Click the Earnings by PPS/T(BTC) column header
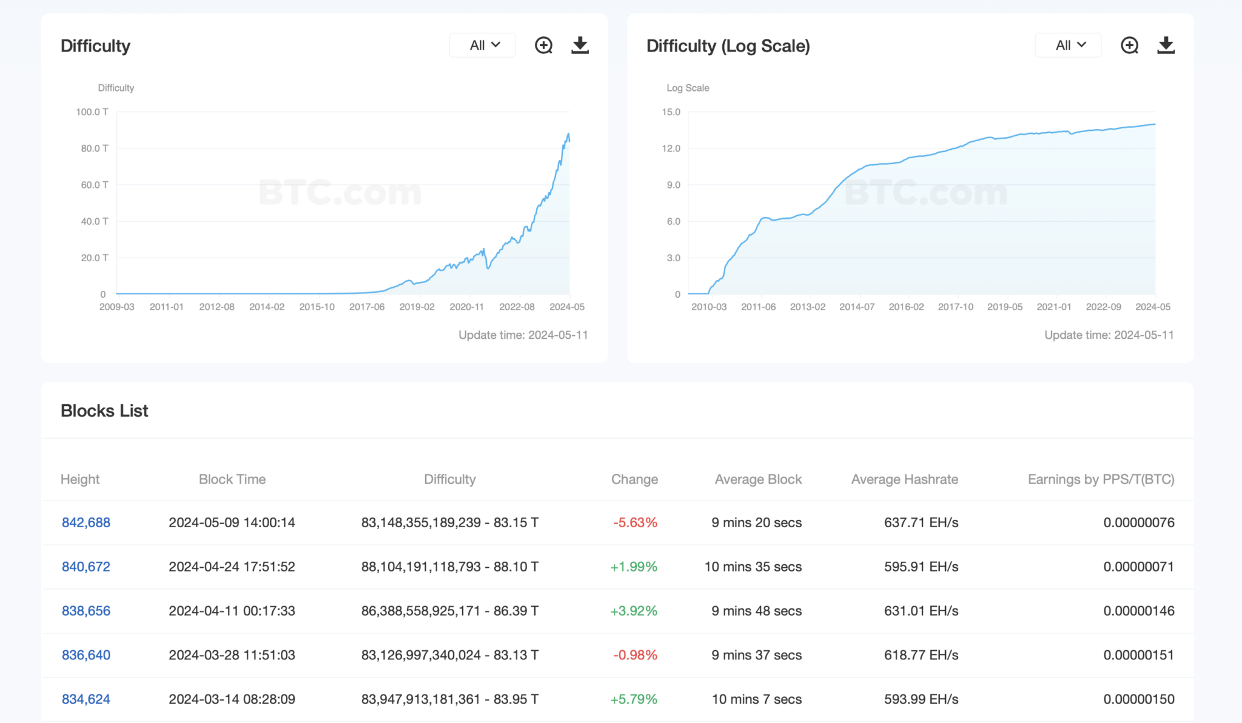Image resolution: width=1242 pixels, height=723 pixels. [1101, 479]
